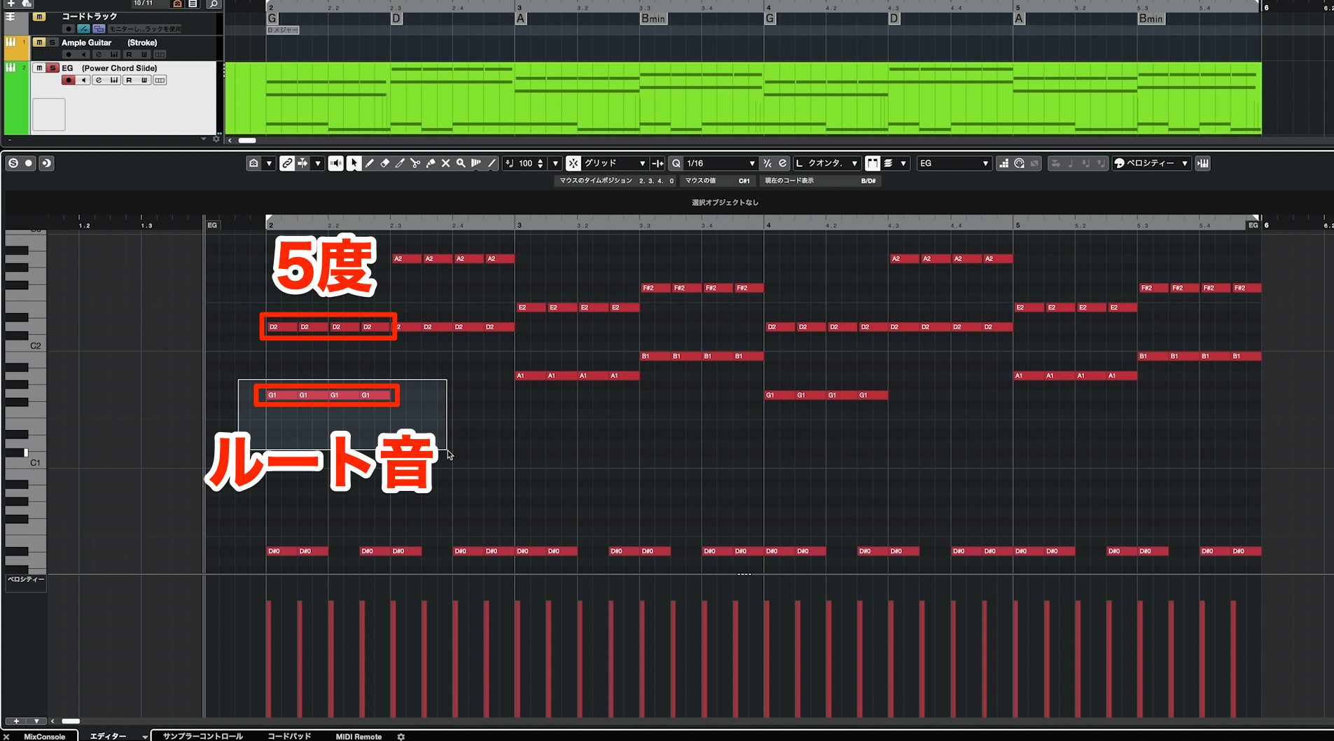Viewport: 1334px width, 741px height.
Task: Open the Solo Editor button
Action: click(13, 163)
